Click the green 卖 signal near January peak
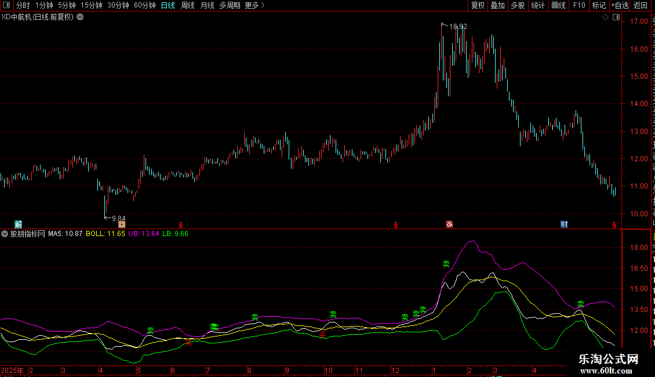 pyautogui.click(x=446, y=264)
